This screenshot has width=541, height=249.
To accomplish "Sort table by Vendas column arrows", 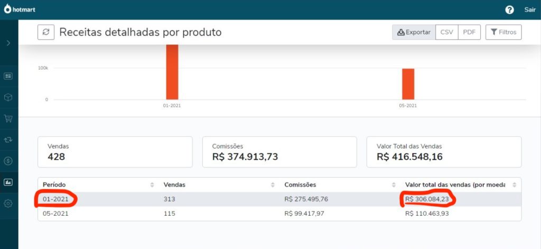I will click(x=273, y=185).
